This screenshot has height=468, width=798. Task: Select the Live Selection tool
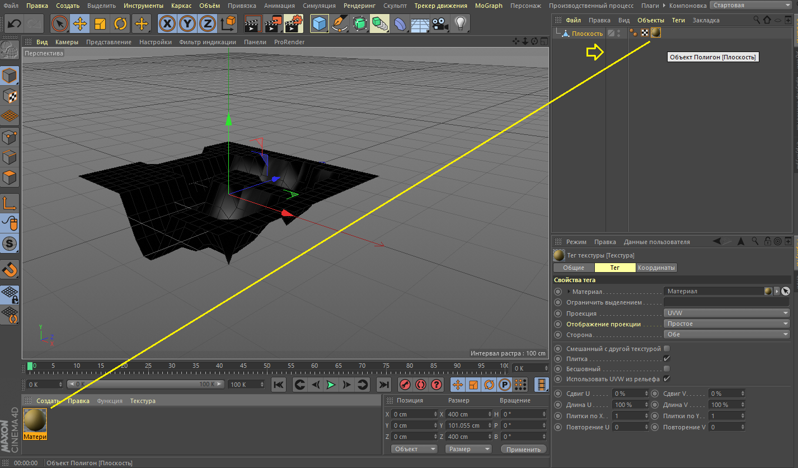(59, 24)
